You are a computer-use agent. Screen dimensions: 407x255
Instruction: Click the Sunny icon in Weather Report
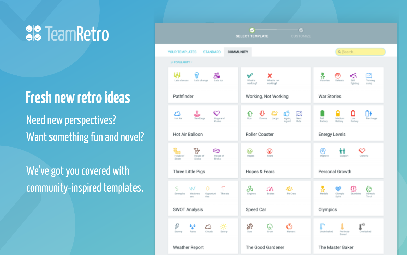coord(223,226)
